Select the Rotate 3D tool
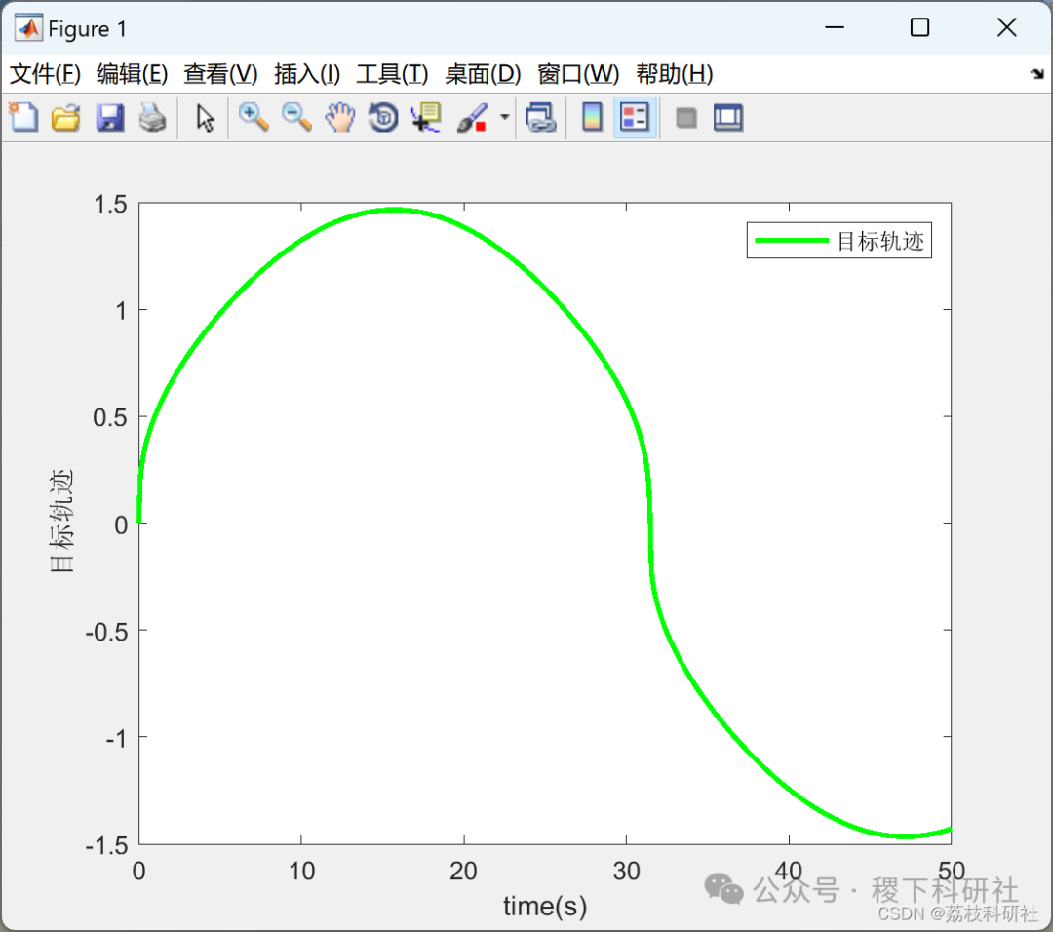This screenshot has width=1053, height=932. 383,118
